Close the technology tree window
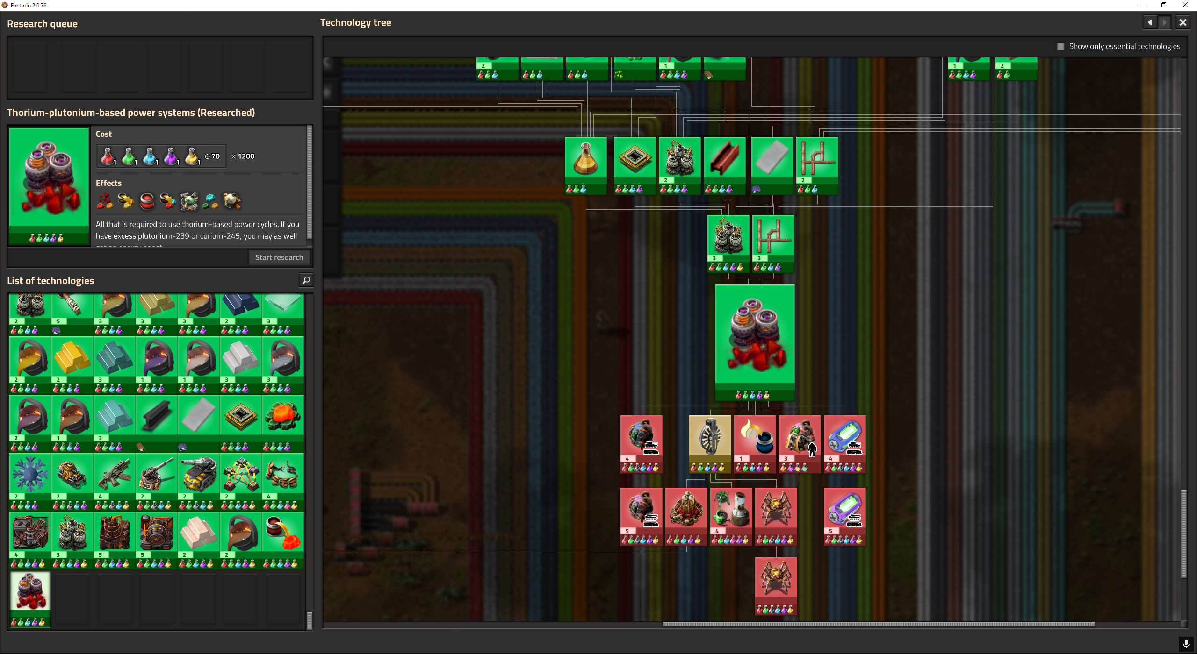The image size is (1197, 654). [1183, 22]
